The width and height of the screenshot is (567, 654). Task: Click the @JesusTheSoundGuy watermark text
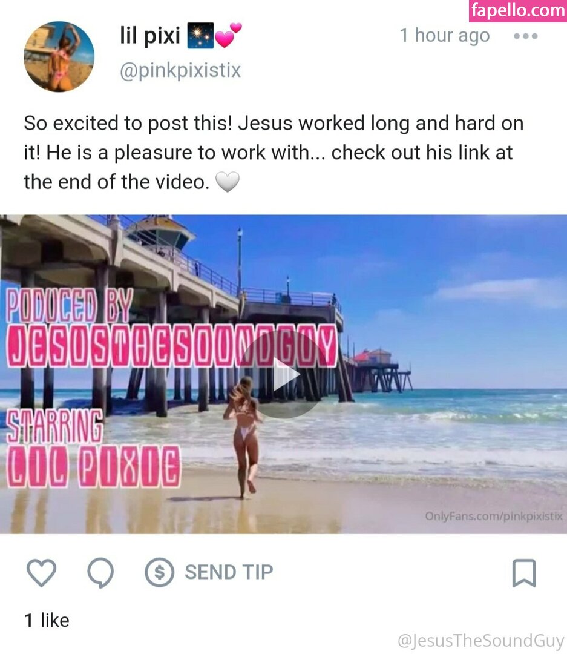click(481, 641)
